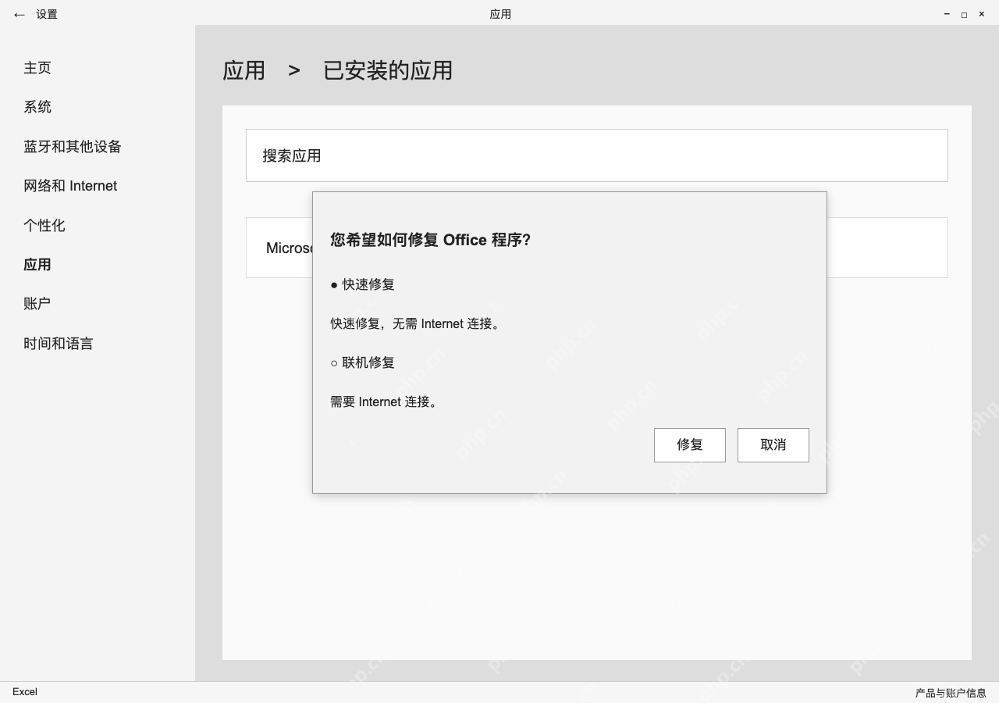Click the 修复 button in the dialog
The height and width of the screenshot is (703, 999).
690,445
